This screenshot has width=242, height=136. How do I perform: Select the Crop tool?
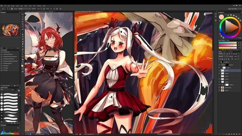click(x=23, y=24)
